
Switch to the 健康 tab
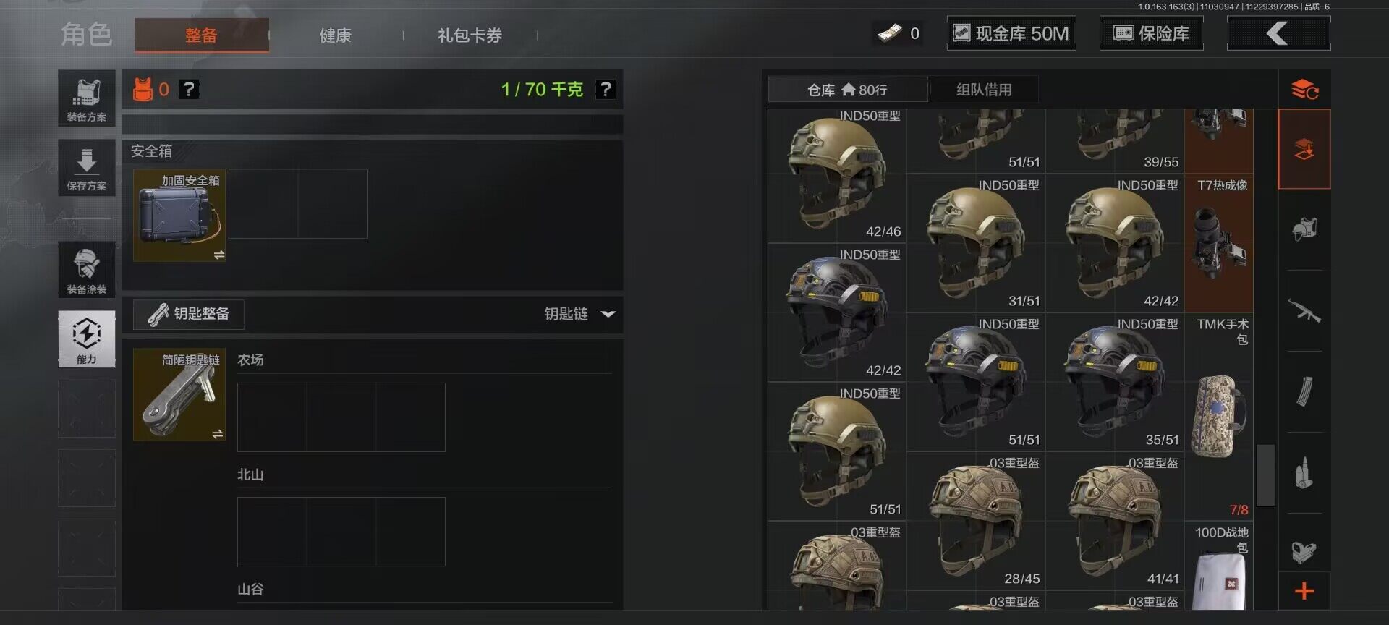pos(336,35)
